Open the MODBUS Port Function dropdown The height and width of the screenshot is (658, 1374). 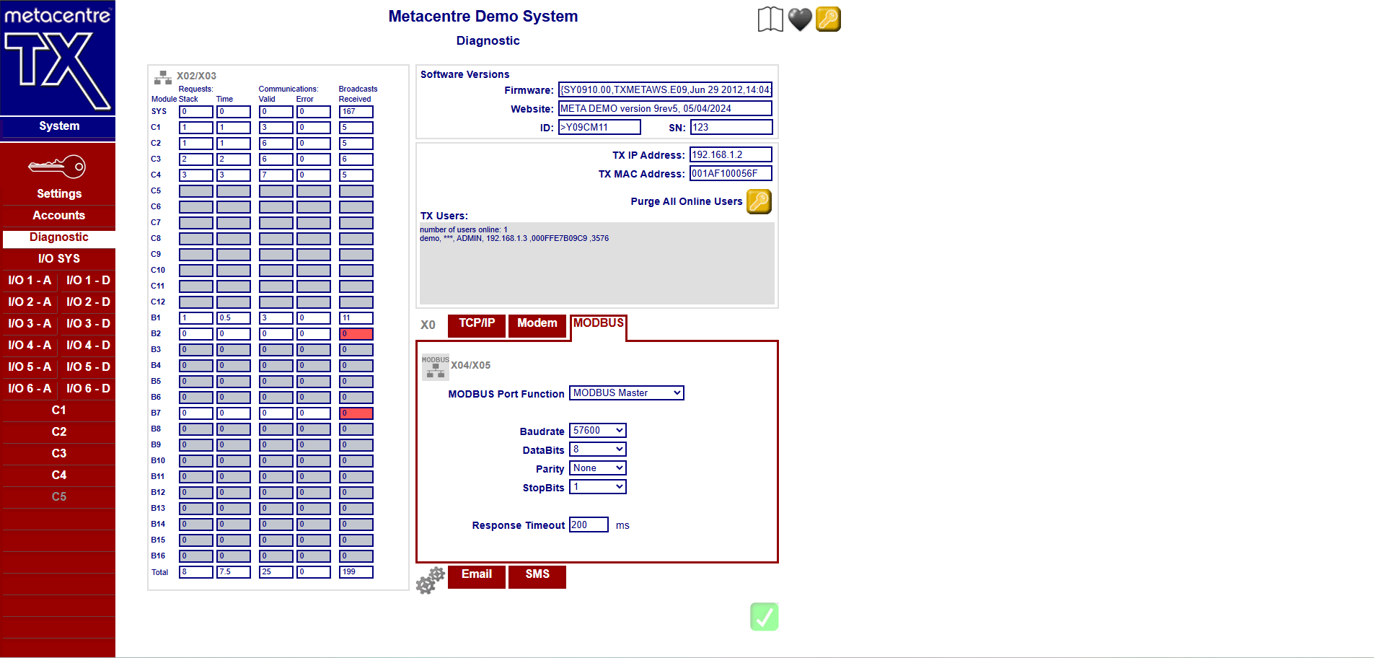click(626, 393)
